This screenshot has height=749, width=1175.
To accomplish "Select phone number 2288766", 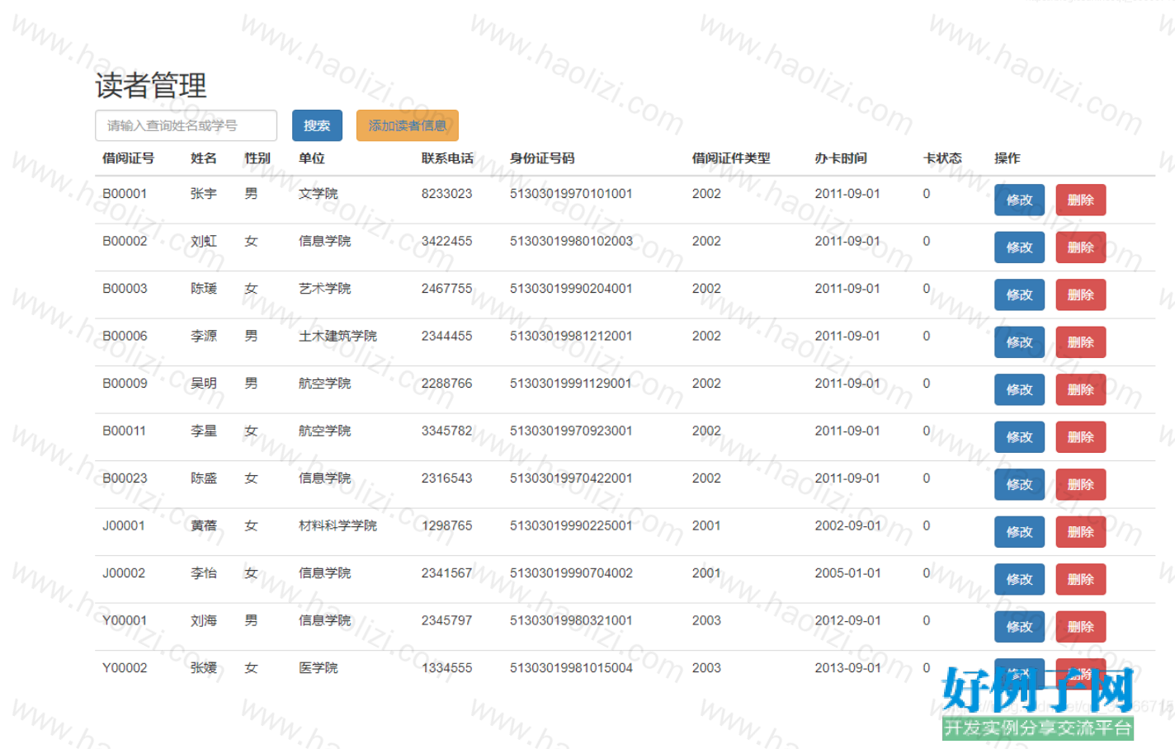I will coord(447,384).
